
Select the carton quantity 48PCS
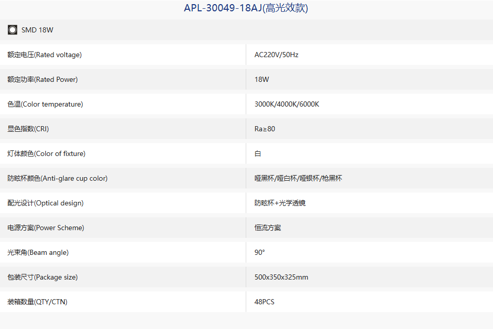[264, 302]
